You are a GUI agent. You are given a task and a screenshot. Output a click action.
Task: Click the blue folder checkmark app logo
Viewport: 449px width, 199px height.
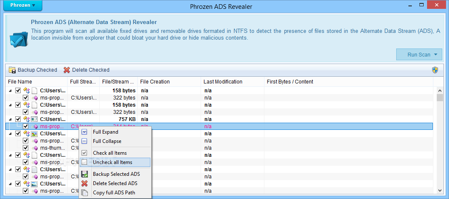point(19,39)
